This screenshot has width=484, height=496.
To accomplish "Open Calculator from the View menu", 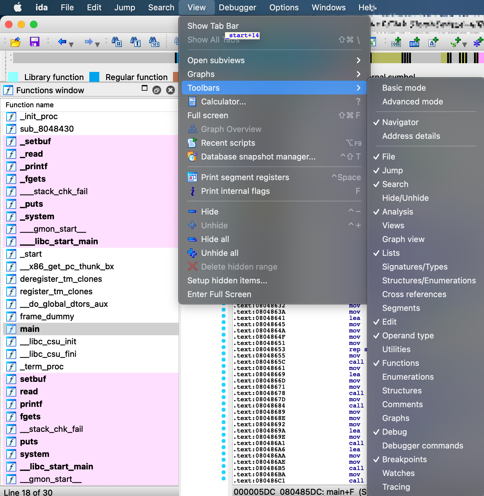I will coord(274,102).
